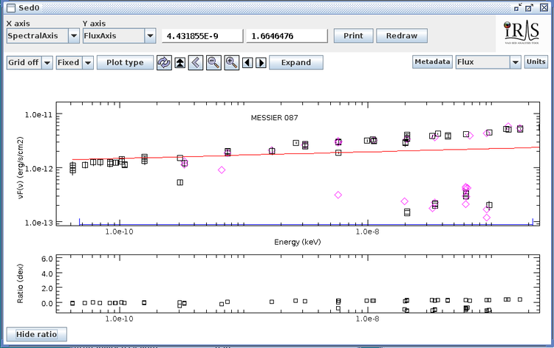Image resolution: width=554 pixels, height=348 pixels.
Task: Click the 1.6646476 value field
Action: click(x=287, y=36)
